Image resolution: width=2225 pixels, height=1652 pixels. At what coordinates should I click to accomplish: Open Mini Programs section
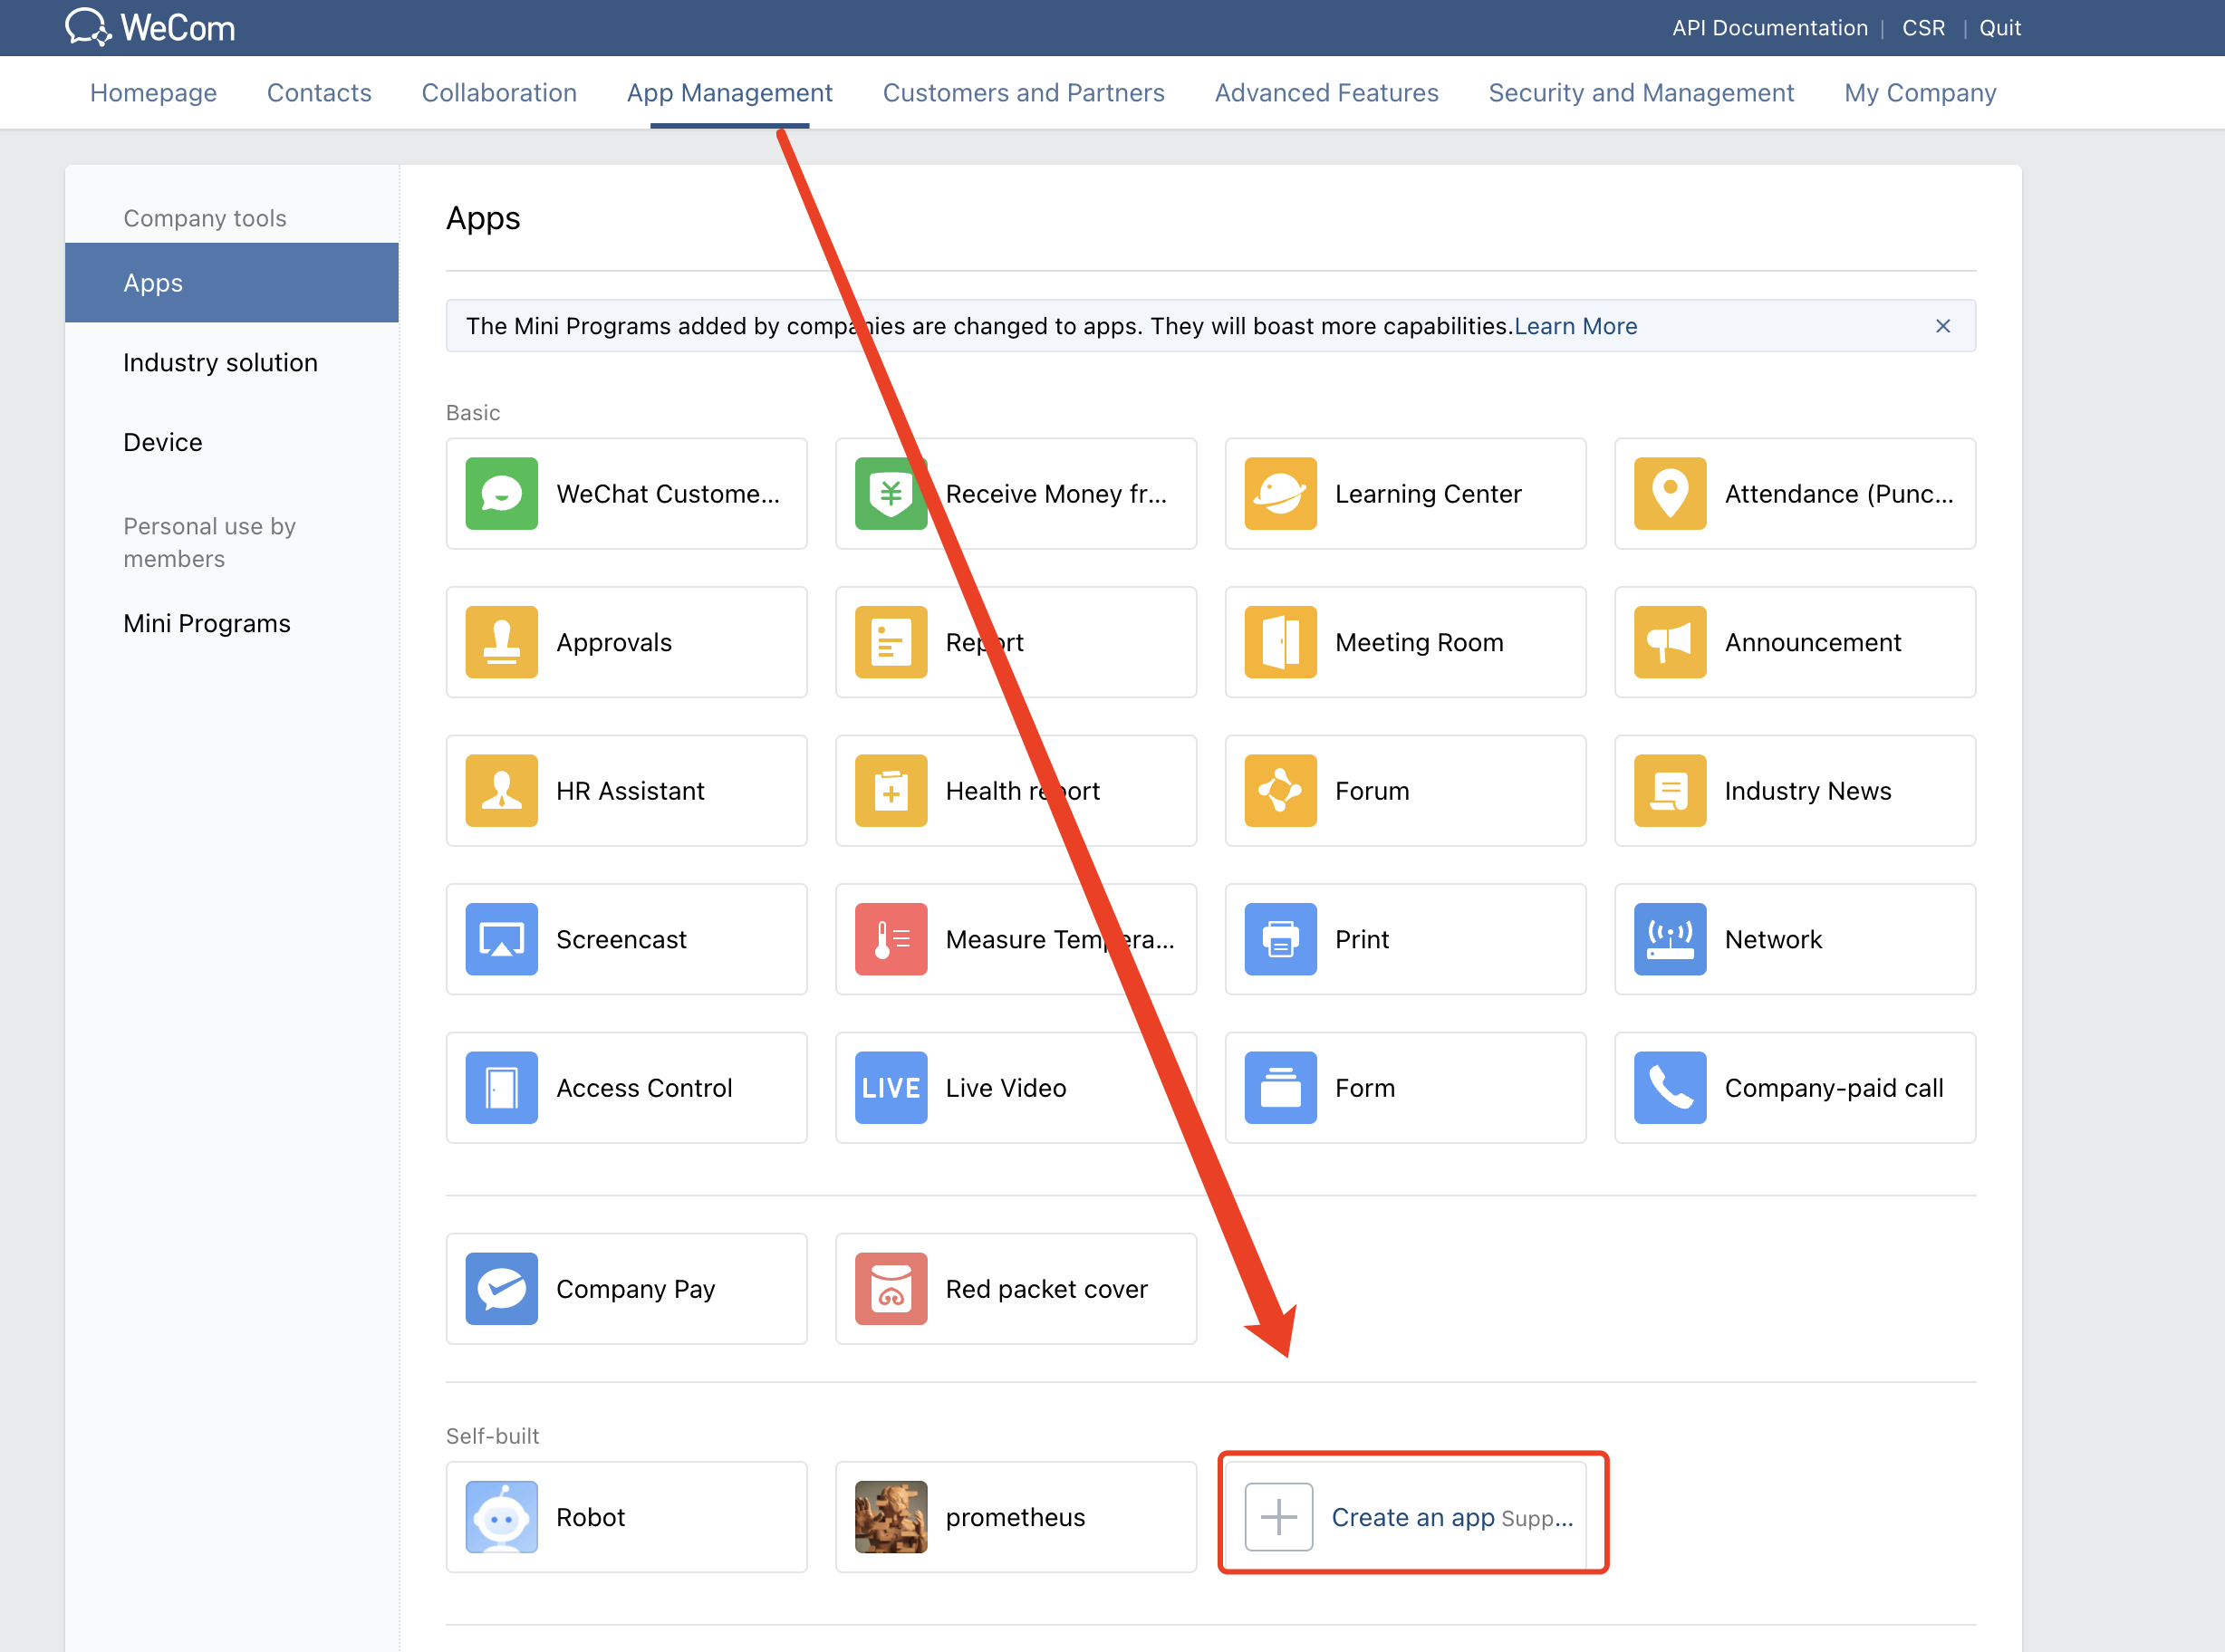[207, 621]
